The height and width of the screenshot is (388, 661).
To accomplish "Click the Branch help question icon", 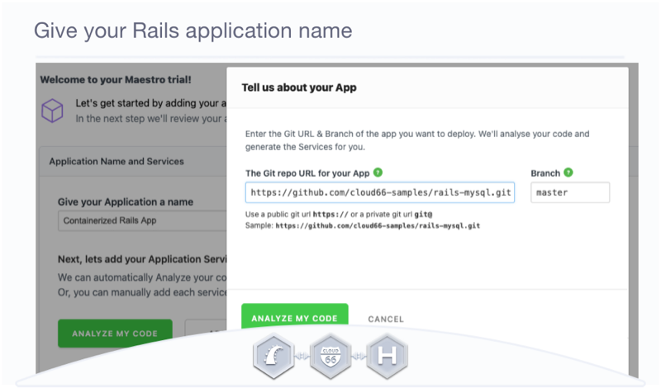I will pos(568,173).
